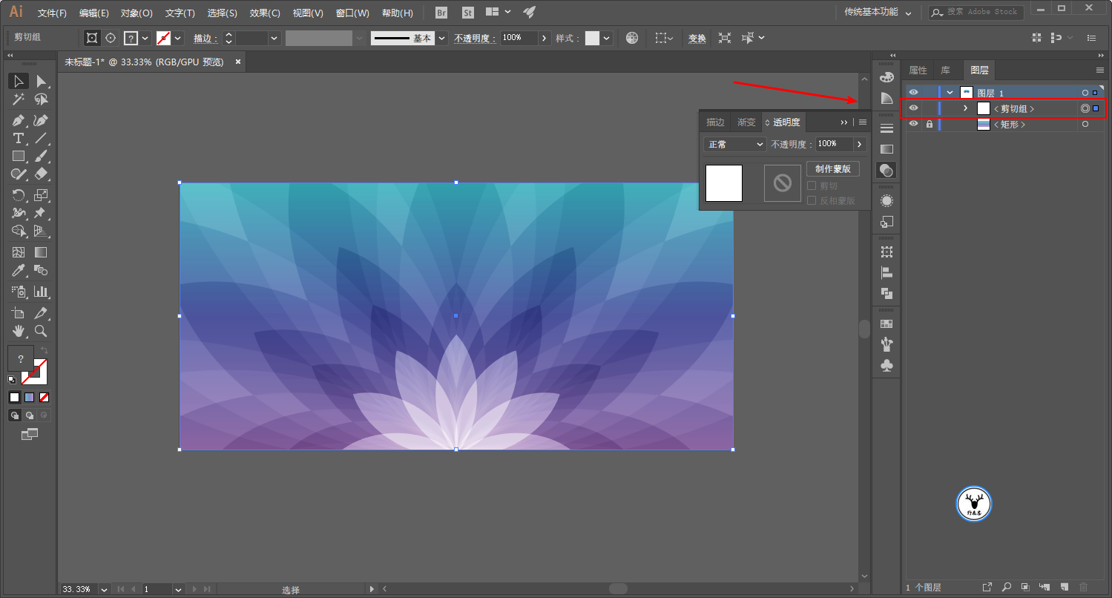This screenshot has width=1112, height=598.
Task: Expand transparency panel opacity arrow
Action: [x=860, y=144]
